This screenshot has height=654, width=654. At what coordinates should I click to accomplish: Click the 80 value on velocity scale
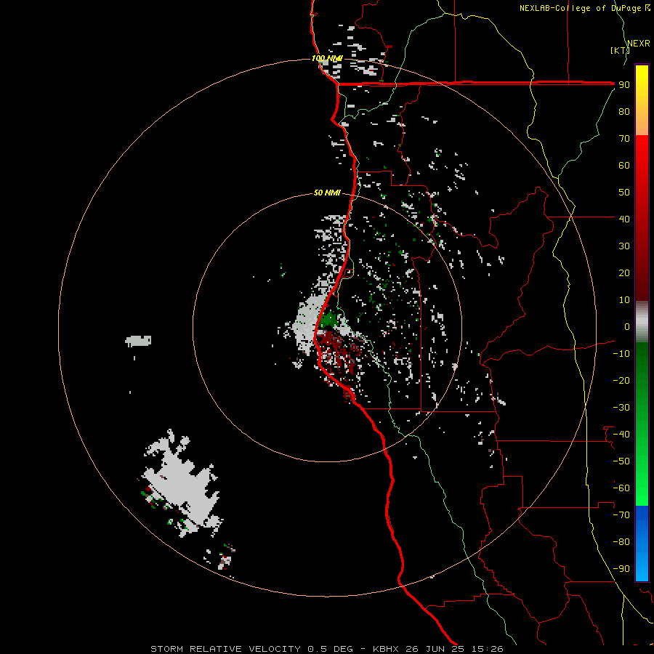[x=624, y=111]
